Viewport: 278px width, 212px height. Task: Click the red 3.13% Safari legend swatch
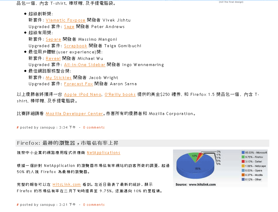click(x=243, y=161)
